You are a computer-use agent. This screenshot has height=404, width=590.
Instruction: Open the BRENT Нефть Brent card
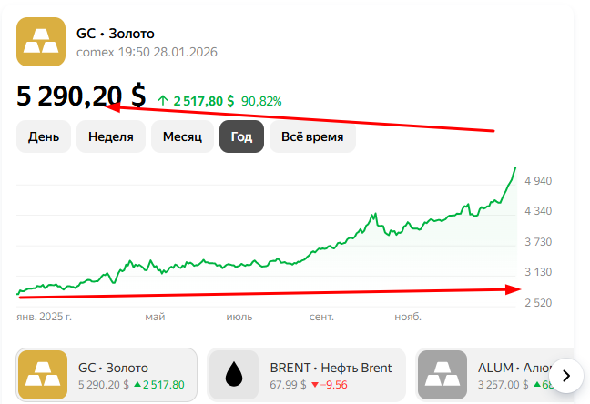tap(307, 375)
